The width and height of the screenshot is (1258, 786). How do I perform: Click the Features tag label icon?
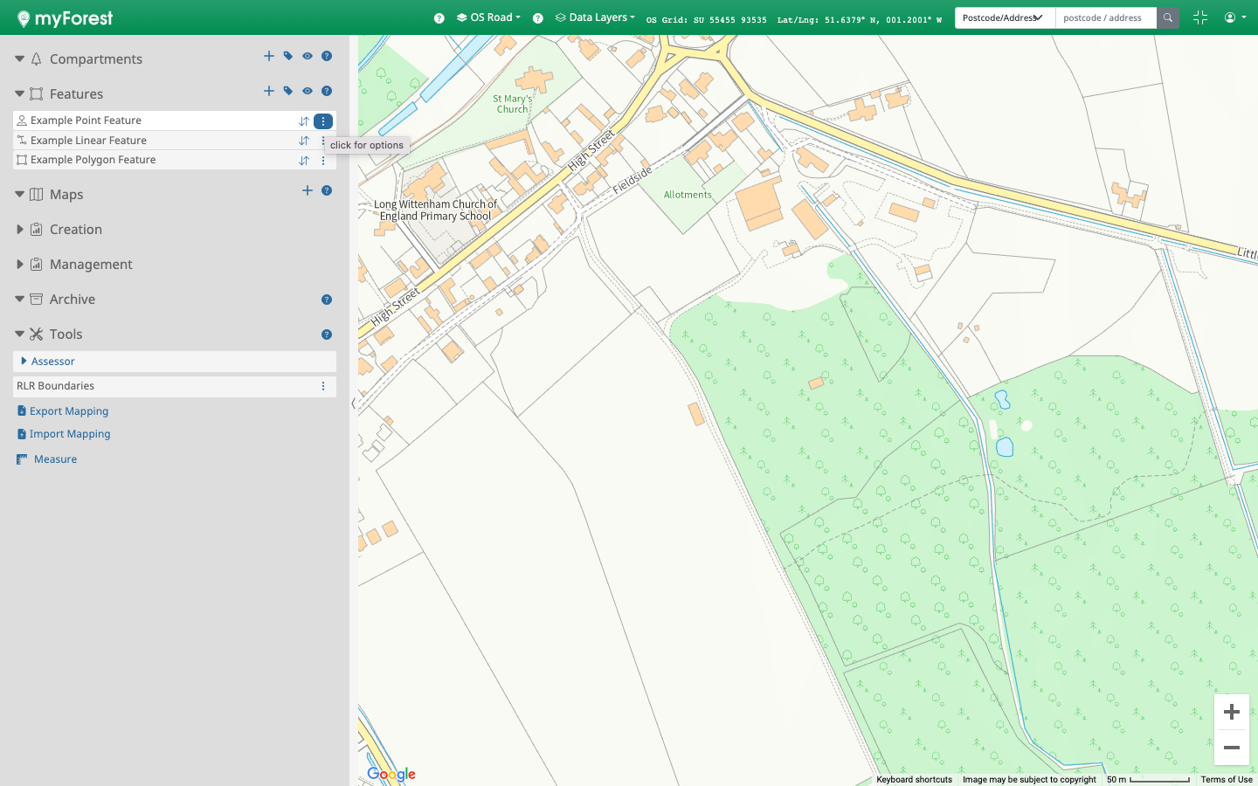point(288,91)
